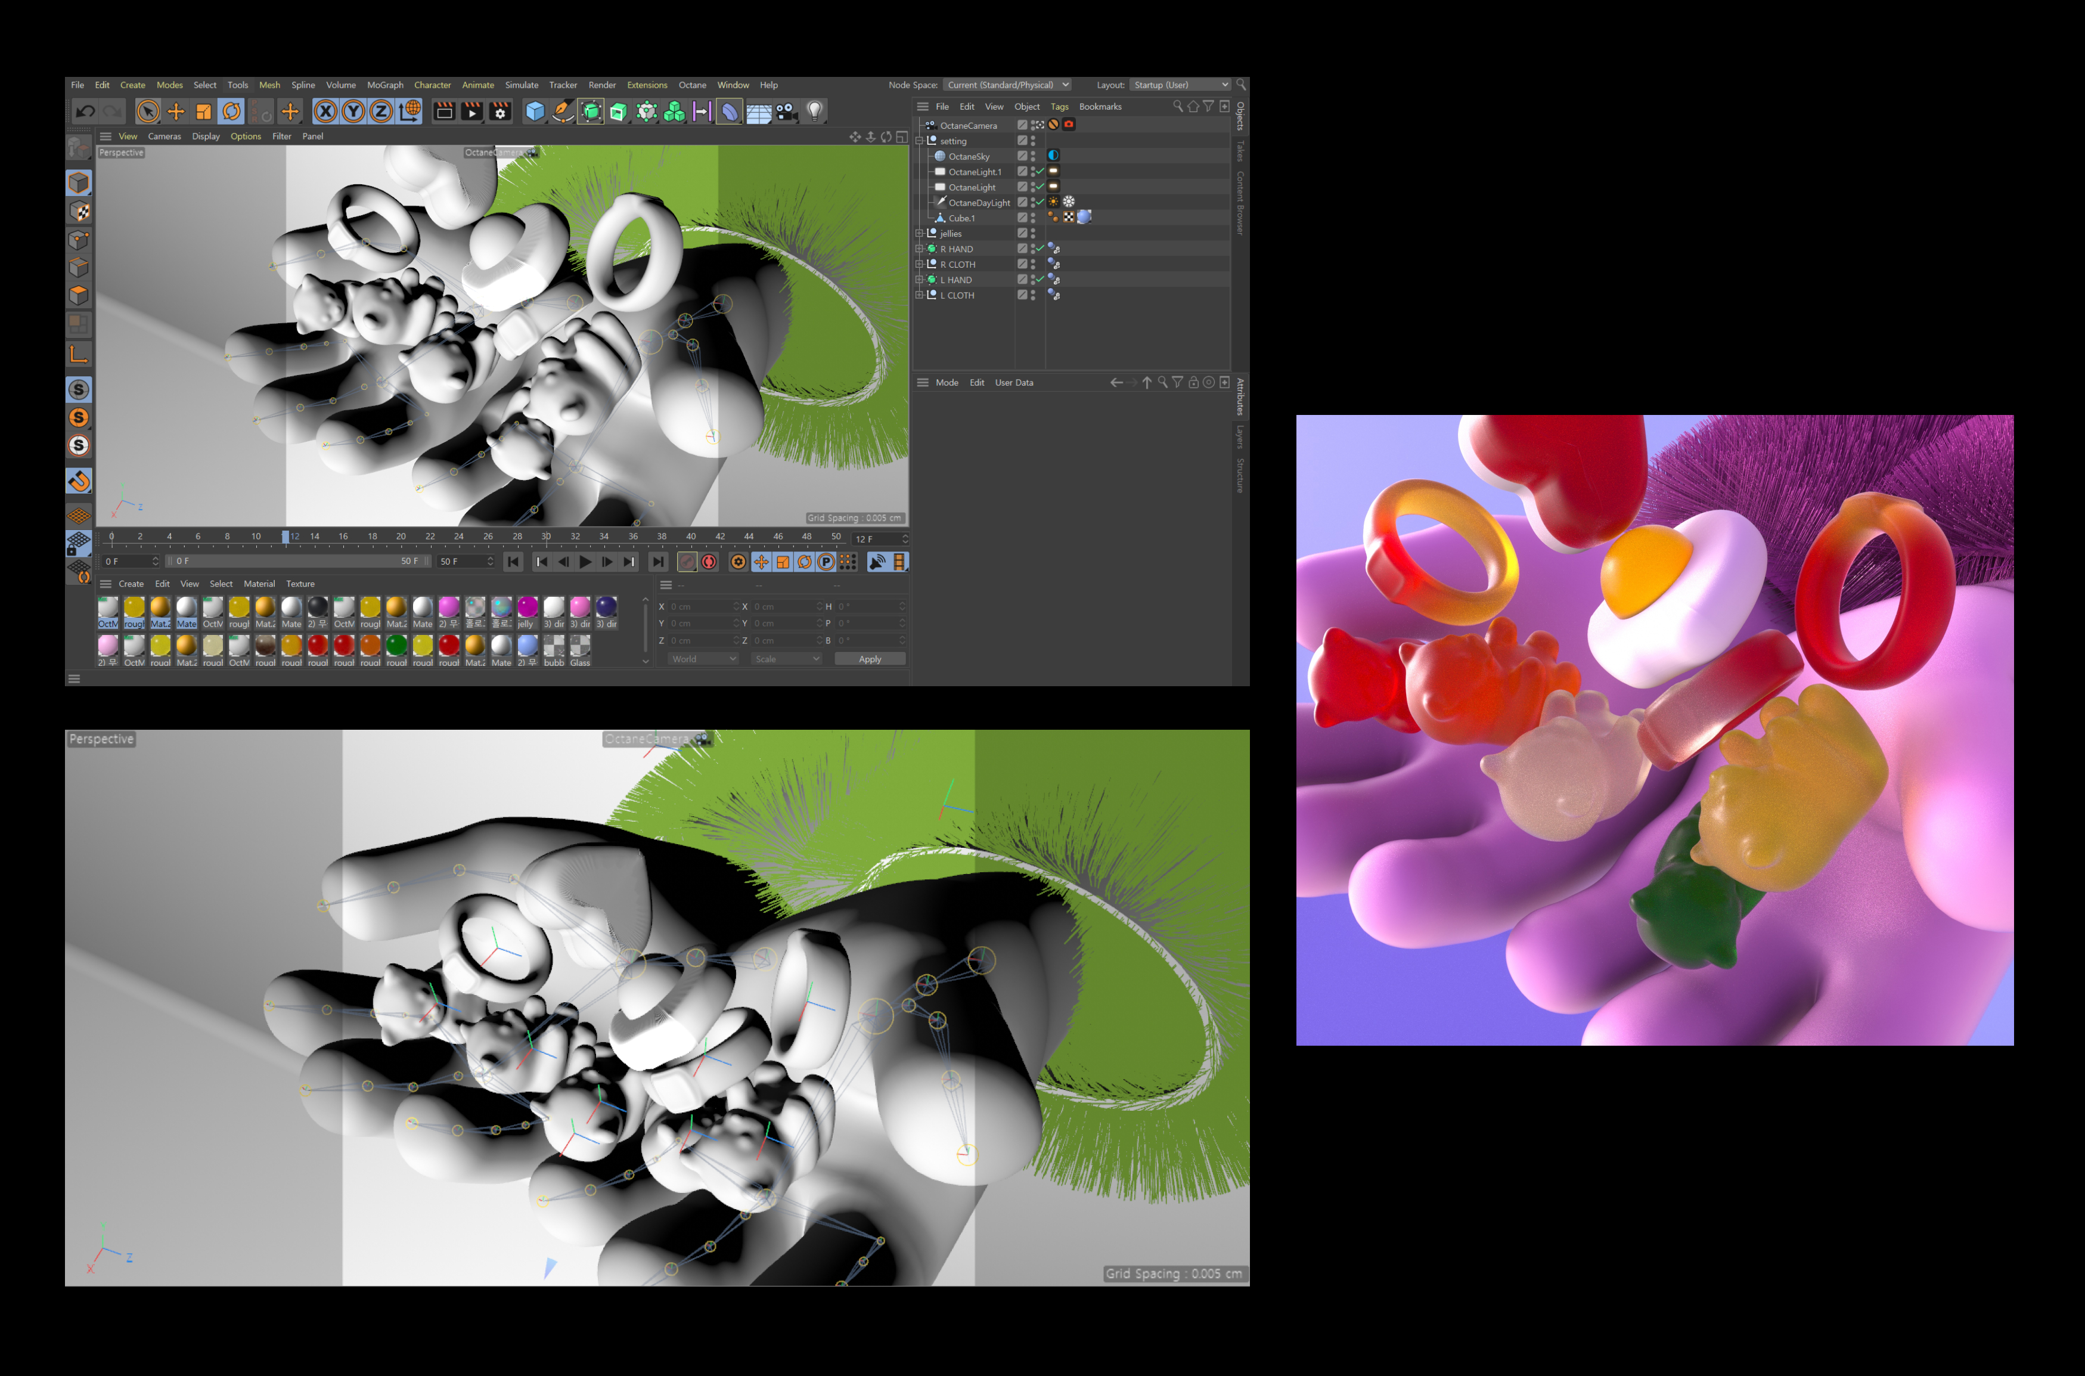Open the Tags menu in Object Manager

coord(1060,106)
